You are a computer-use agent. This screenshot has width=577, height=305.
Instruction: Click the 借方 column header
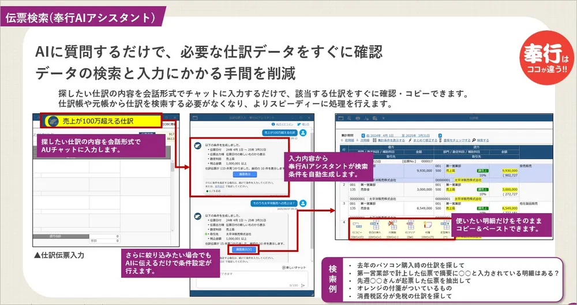391,147
